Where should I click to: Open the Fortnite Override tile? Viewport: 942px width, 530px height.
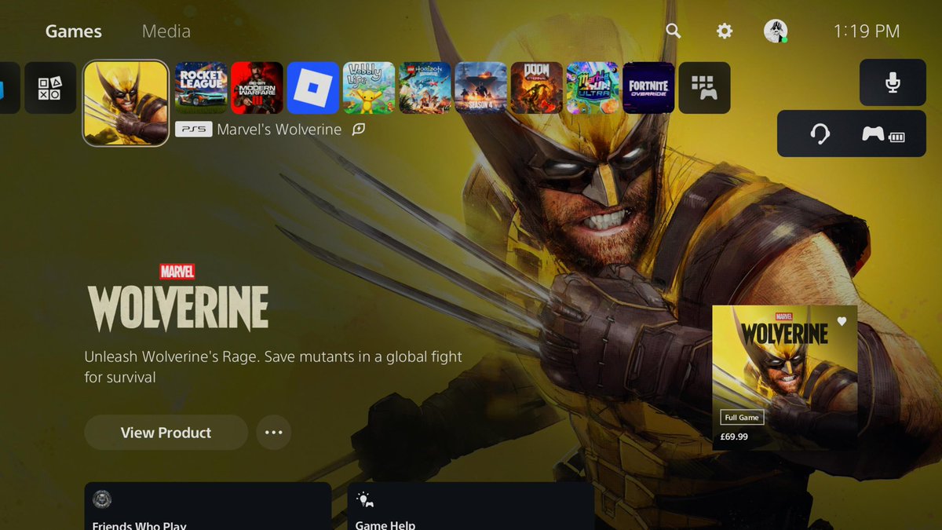click(648, 88)
